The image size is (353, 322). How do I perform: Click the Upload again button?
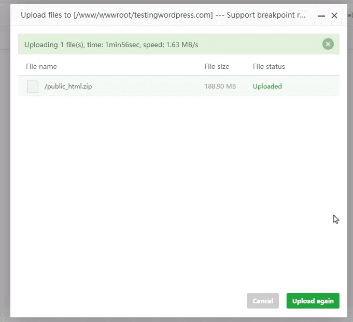[x=313, y=301]
